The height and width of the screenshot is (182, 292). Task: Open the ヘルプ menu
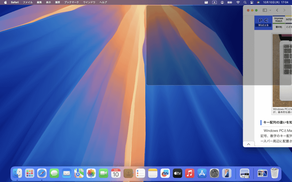[x=103, y=3]
